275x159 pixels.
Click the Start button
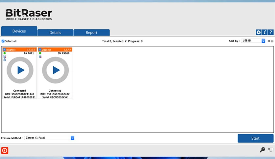(255, 138)
